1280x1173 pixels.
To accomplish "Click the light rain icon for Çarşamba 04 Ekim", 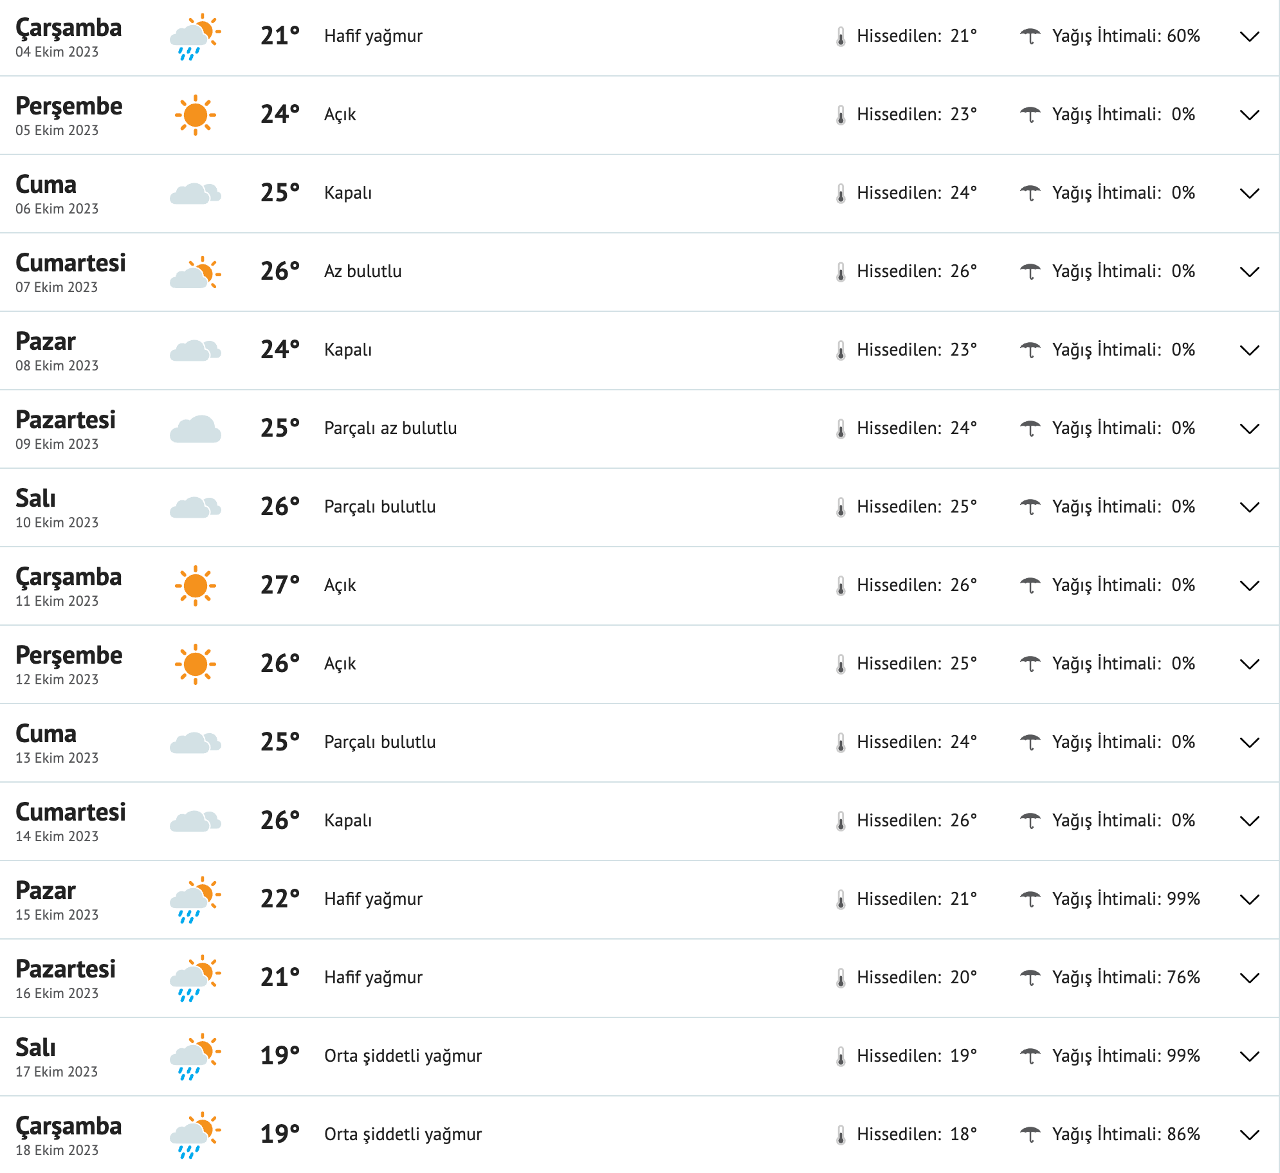I will [194, 37].
